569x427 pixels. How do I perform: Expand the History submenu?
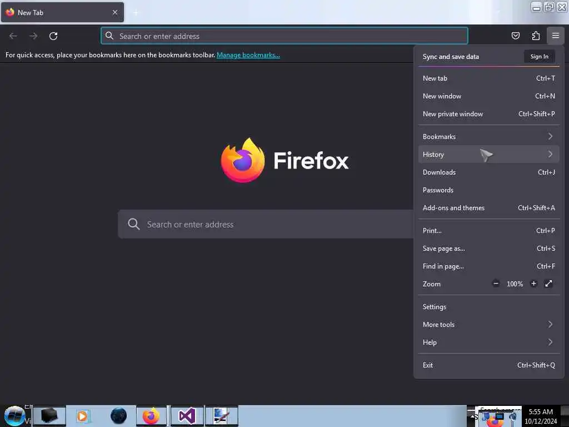click(x=489, y=155)
